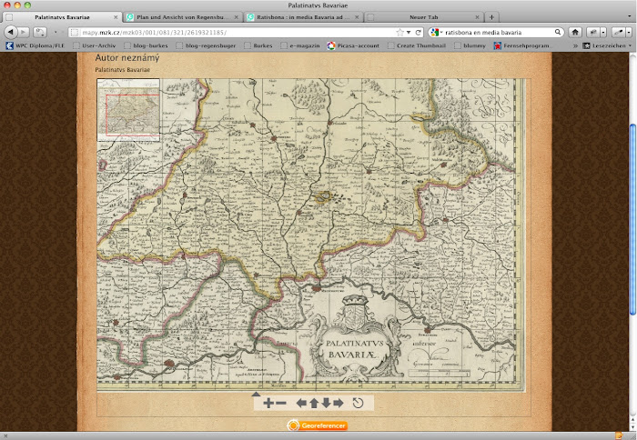
Task: Add a new browser tab
Action: point(492,17)
